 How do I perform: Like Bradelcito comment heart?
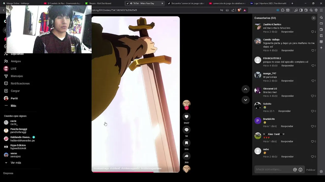313,126
